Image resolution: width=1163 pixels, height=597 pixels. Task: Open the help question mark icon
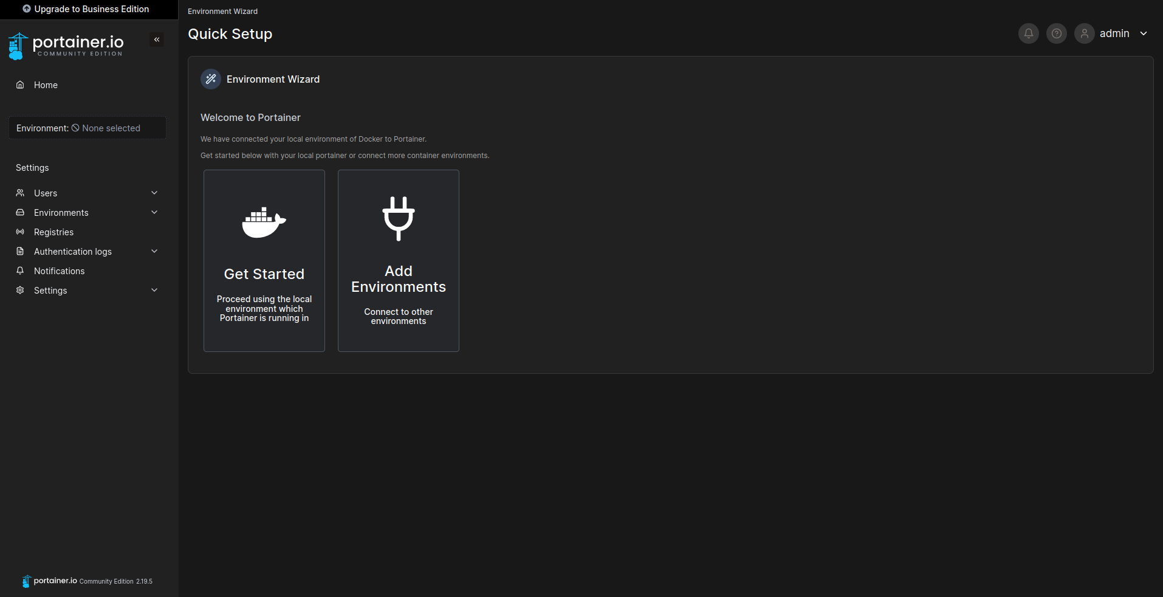(x=1056, y=33)
